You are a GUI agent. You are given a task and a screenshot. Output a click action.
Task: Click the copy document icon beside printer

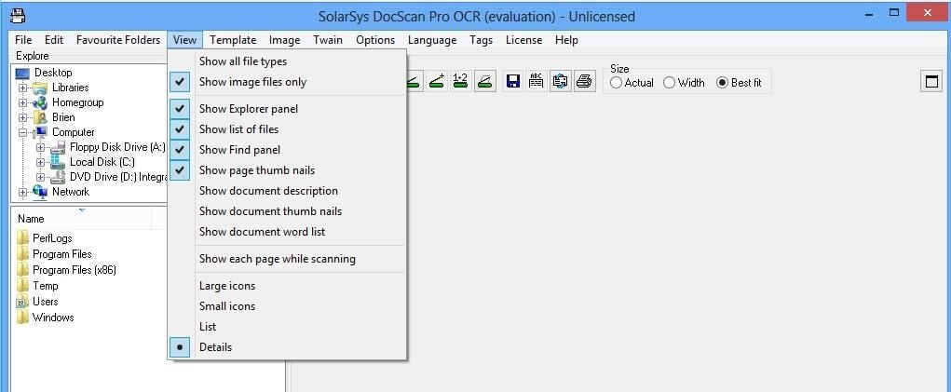pyautogui.click(x=561, y=81)
